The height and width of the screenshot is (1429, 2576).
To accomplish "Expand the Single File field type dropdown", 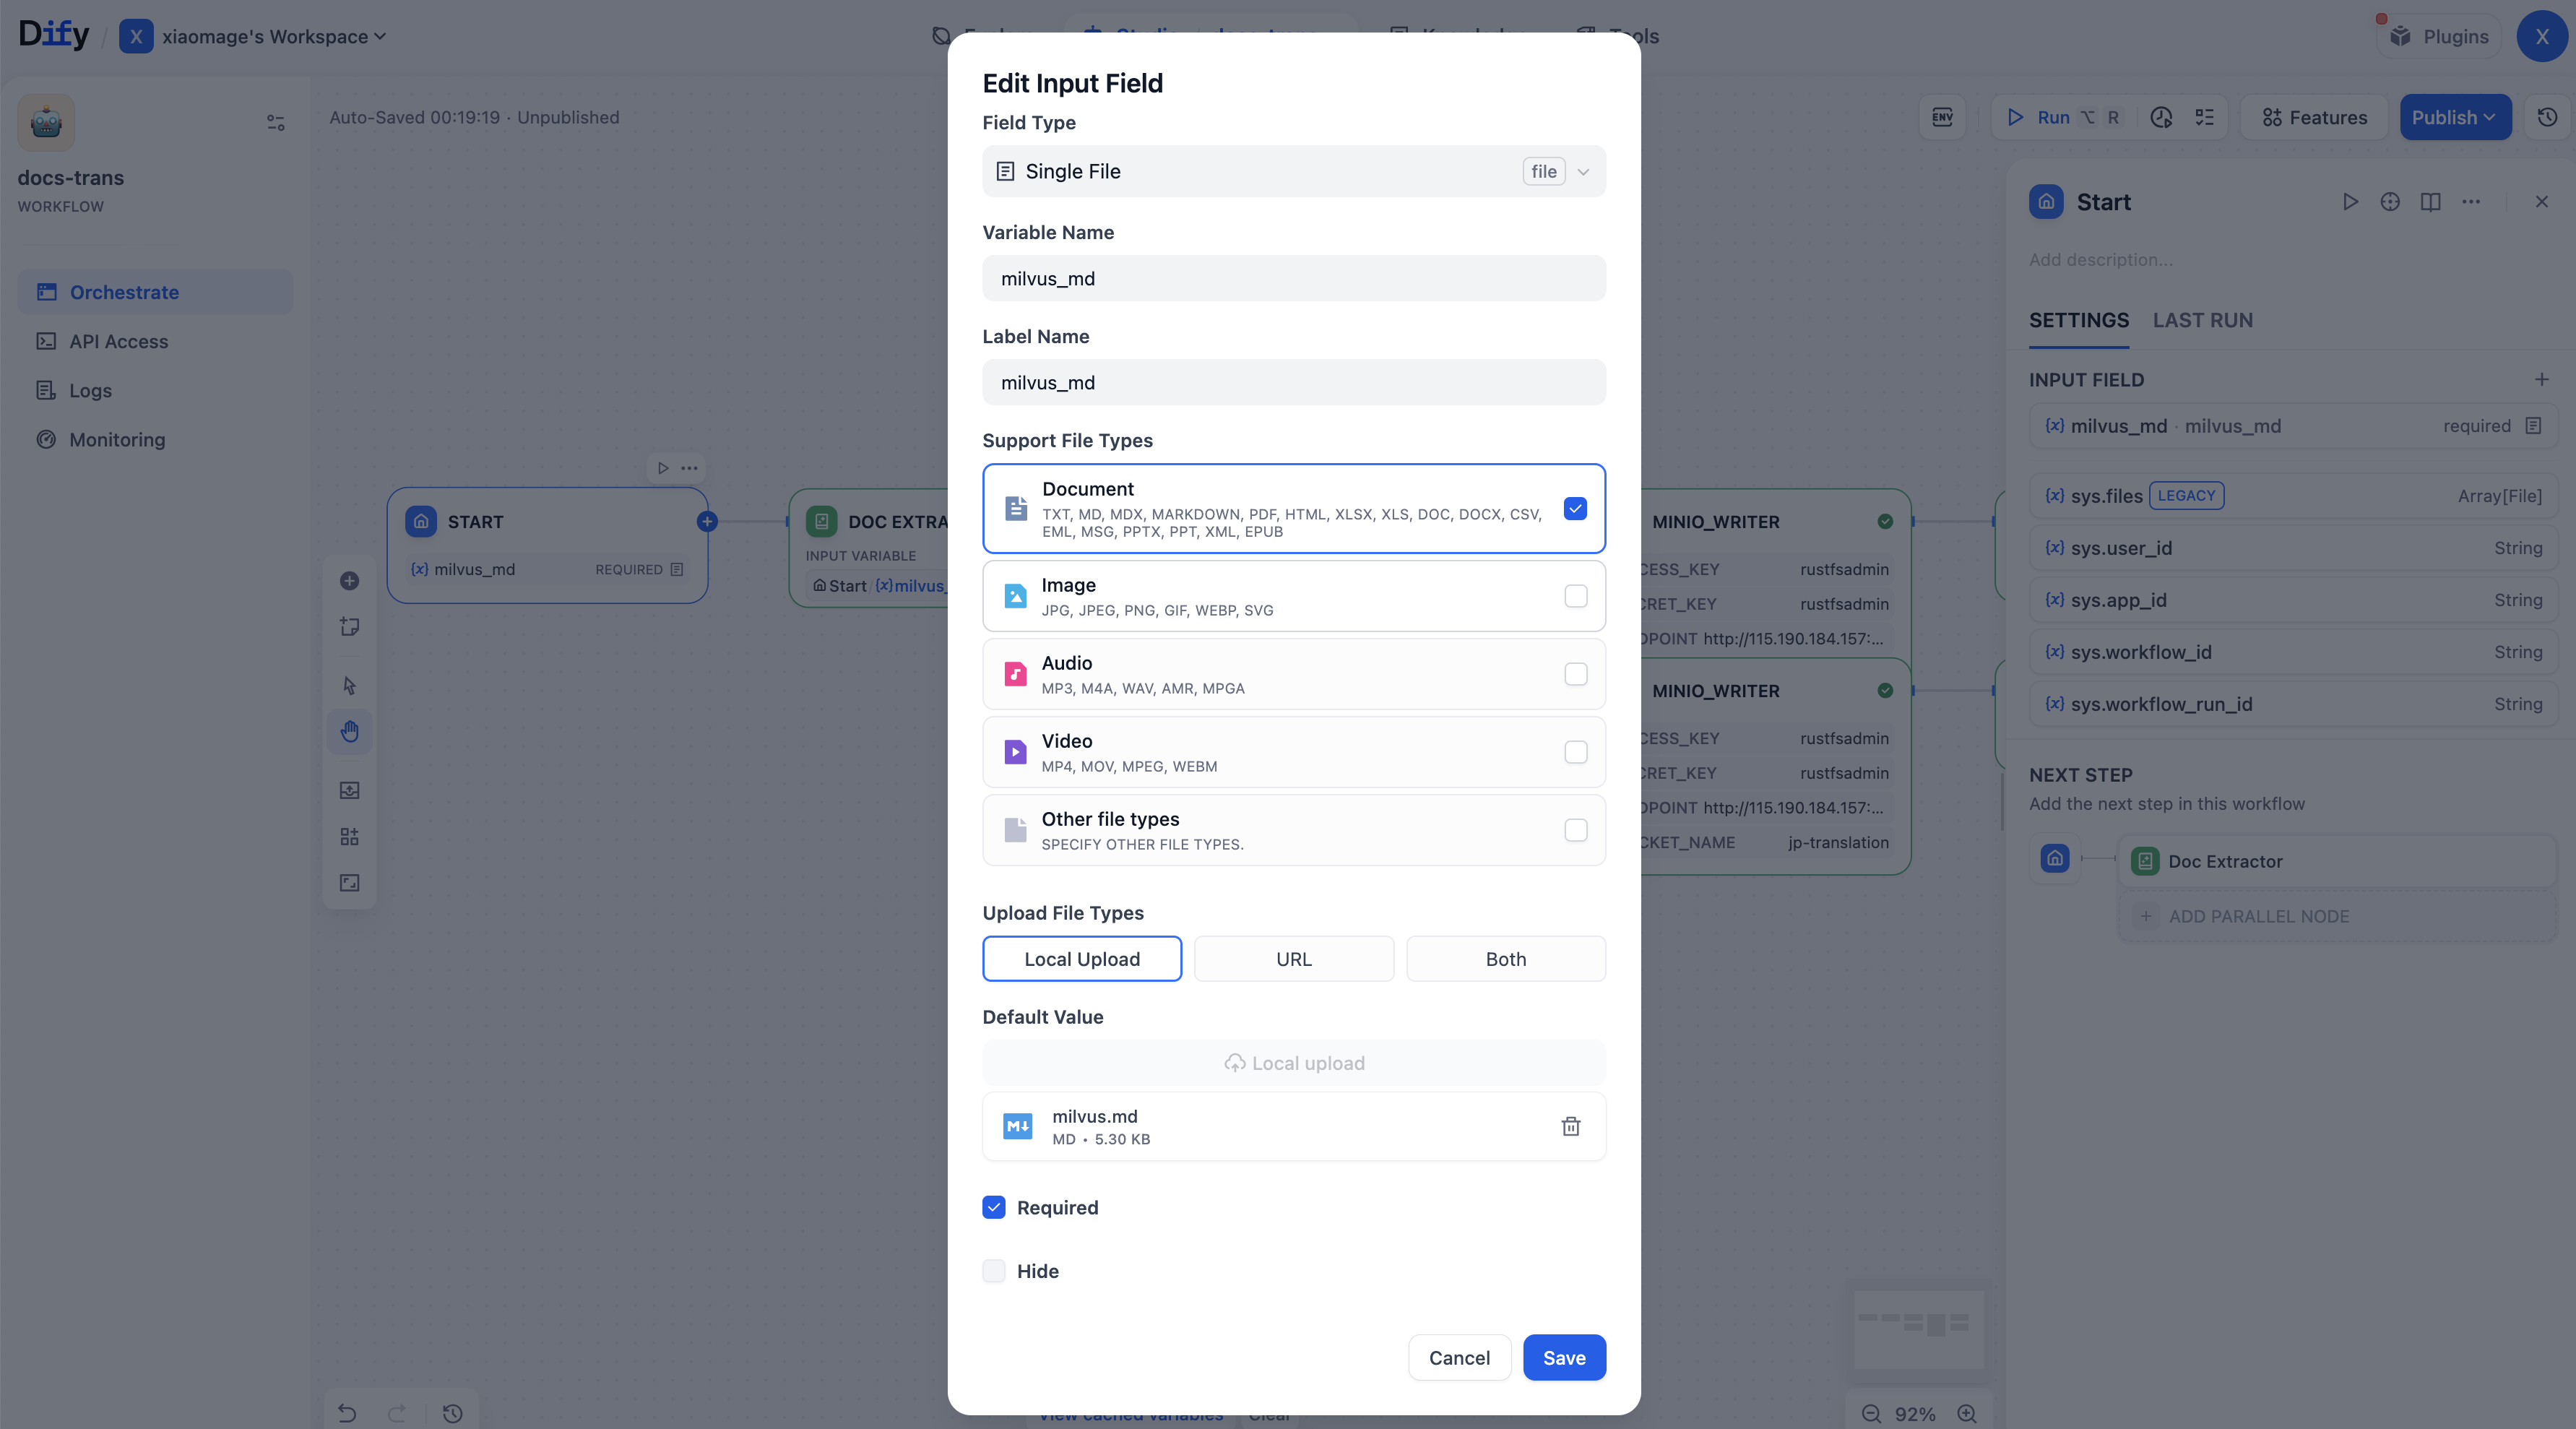I will pos(1294,171).
